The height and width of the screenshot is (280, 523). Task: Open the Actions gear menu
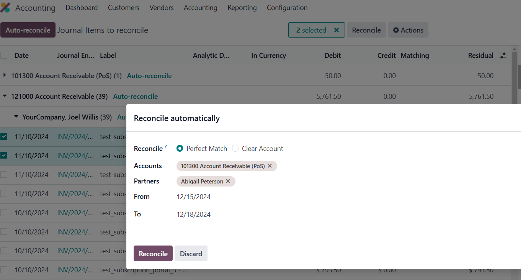pos(408,30)
